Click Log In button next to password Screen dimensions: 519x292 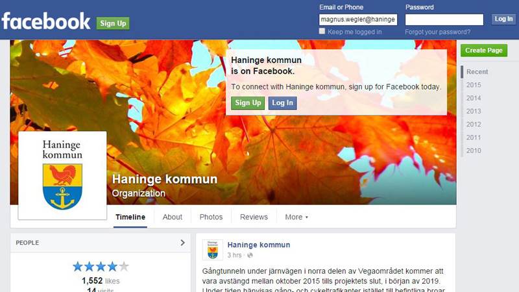[503, 19]
